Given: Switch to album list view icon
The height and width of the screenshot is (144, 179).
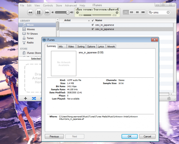Looking at the screenshot, I should 132,12.
